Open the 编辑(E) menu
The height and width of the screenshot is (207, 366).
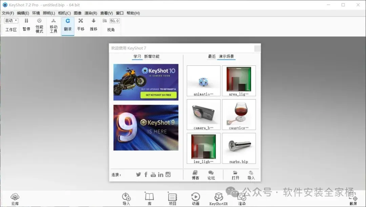pyautogui.click(x=23, y=13)
